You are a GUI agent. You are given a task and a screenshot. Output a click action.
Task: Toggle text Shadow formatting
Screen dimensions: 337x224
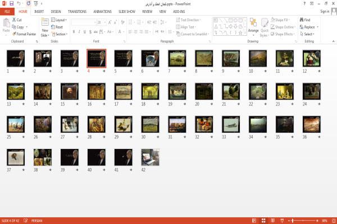pyautogui.click(x=90, y=32)
